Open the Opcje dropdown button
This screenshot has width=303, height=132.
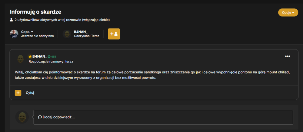coord(288,12)
